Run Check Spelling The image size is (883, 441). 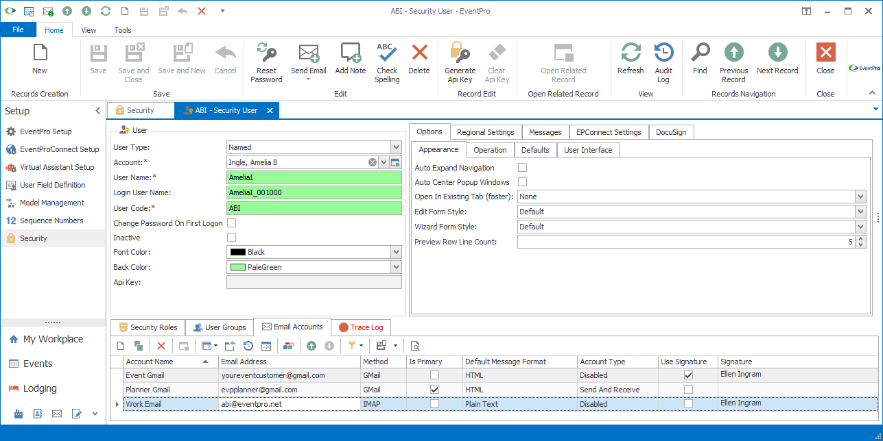387,63
